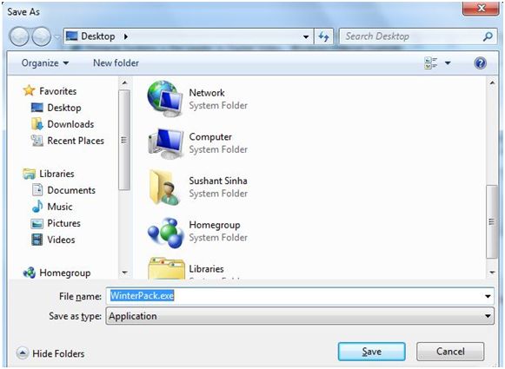The image size is (505, 369).
Task: Select the Computer system folder icon
Action: 165,143
